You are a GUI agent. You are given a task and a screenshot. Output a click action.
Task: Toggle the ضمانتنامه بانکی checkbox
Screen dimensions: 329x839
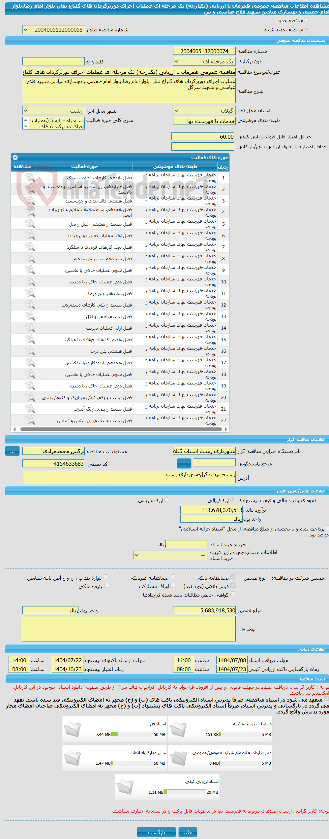[233, 577]
